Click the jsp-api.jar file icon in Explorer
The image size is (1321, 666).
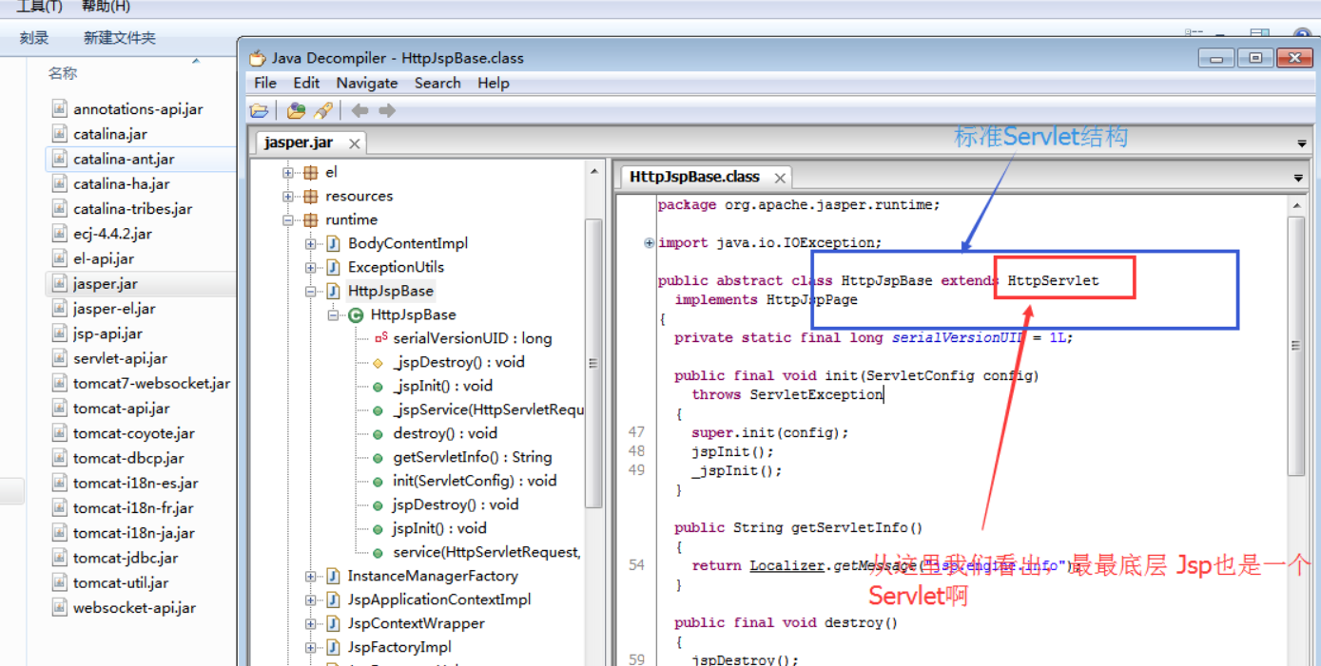click(60, 333)
